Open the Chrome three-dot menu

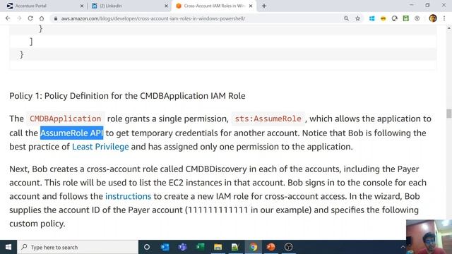444,18
